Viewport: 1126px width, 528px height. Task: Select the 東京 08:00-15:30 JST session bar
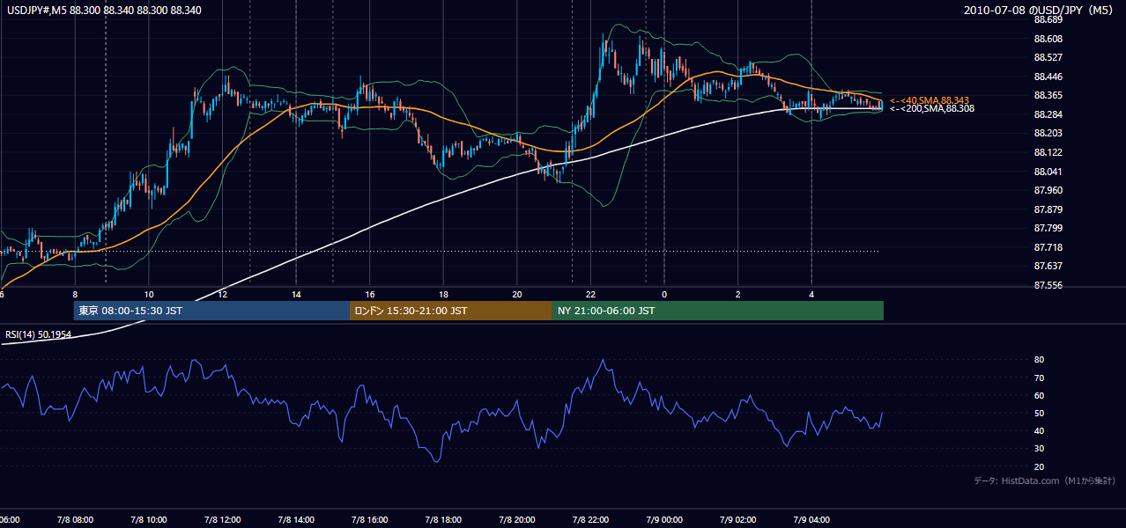[211, 311]
